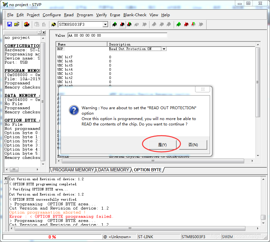Viewport: 270px width, 242px height.
Task: Open the Configure menu
Action: [52, 15]
